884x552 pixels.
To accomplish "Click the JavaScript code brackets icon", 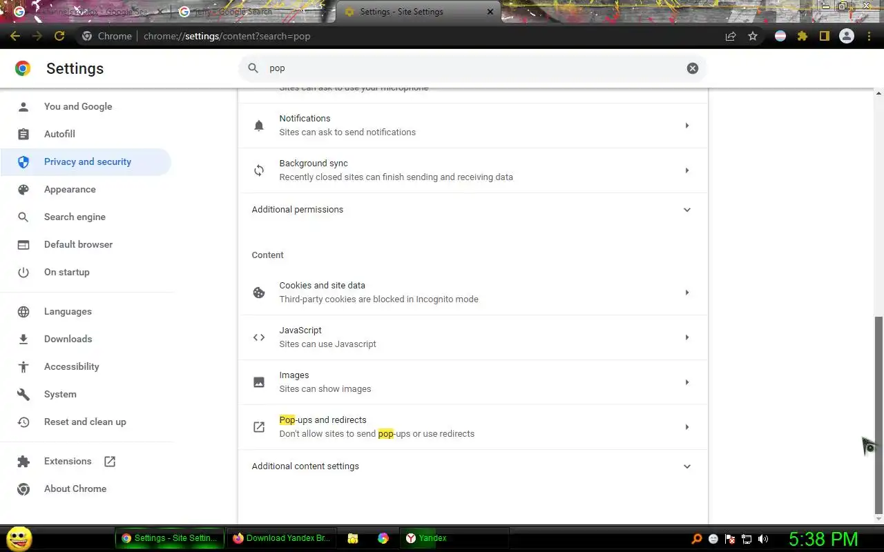I will pos(259,337).
